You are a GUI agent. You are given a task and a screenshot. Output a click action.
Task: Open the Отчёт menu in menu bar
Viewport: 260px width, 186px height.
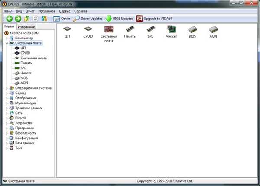30,11
